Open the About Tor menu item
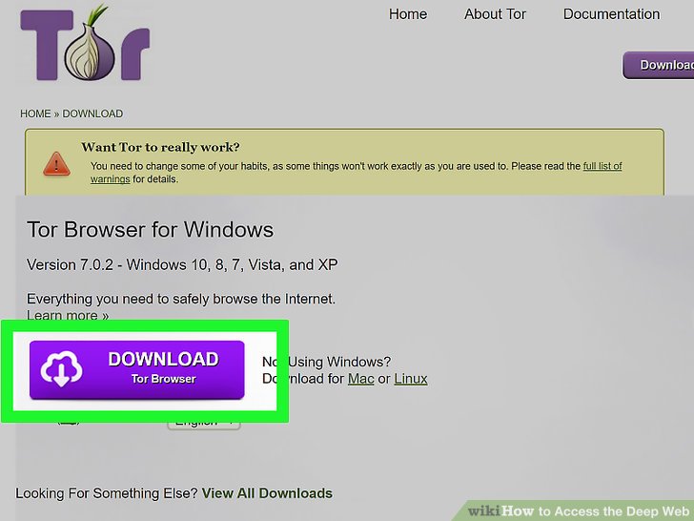Viewport: 694px width, 521px height. coord(495,14)
